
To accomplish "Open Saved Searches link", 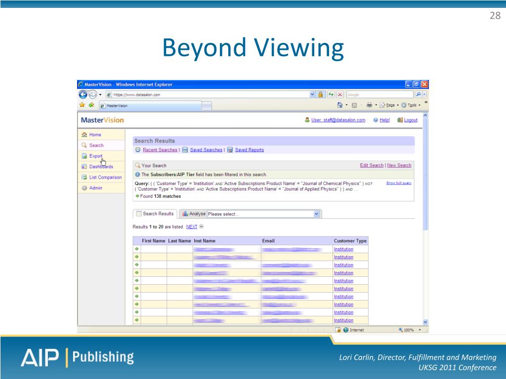I will tap(206, 150).
